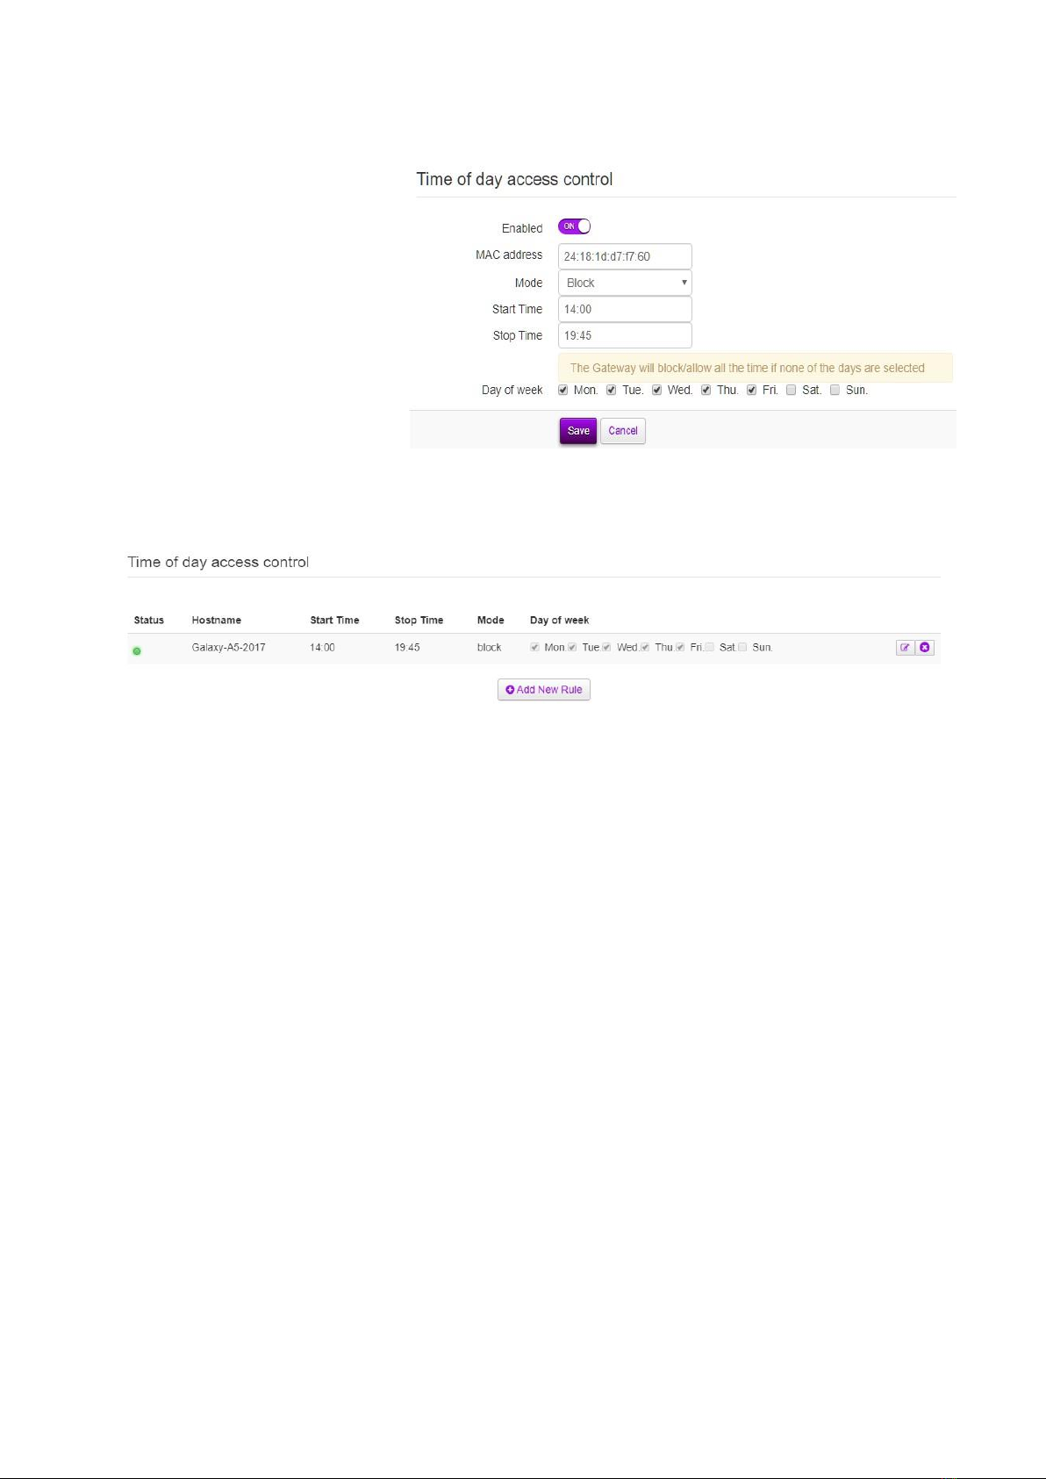Screen dimensions: 1046x1479
Task: Select the Stop Time field showing 19:45
Action: tap(625, 335)
